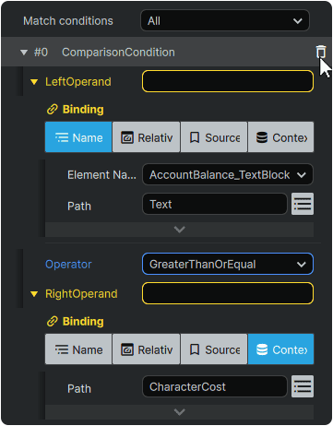Image resolution: width=333 pixels, height=426 pixels.
Task: Expand more options below RightOperand binding
Action: pyautogui.click(x=179, y=412)
